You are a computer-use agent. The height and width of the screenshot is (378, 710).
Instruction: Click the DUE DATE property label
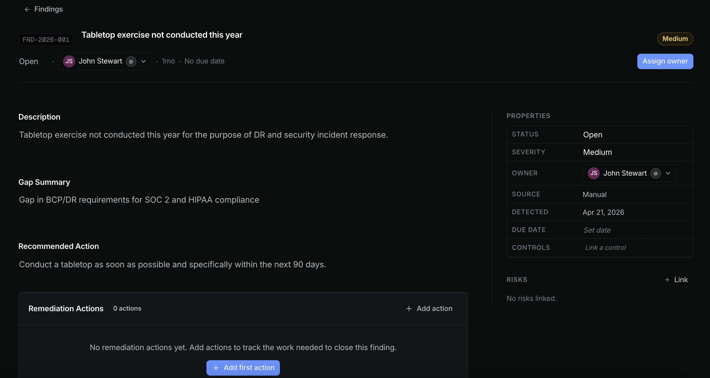[529, 230]
